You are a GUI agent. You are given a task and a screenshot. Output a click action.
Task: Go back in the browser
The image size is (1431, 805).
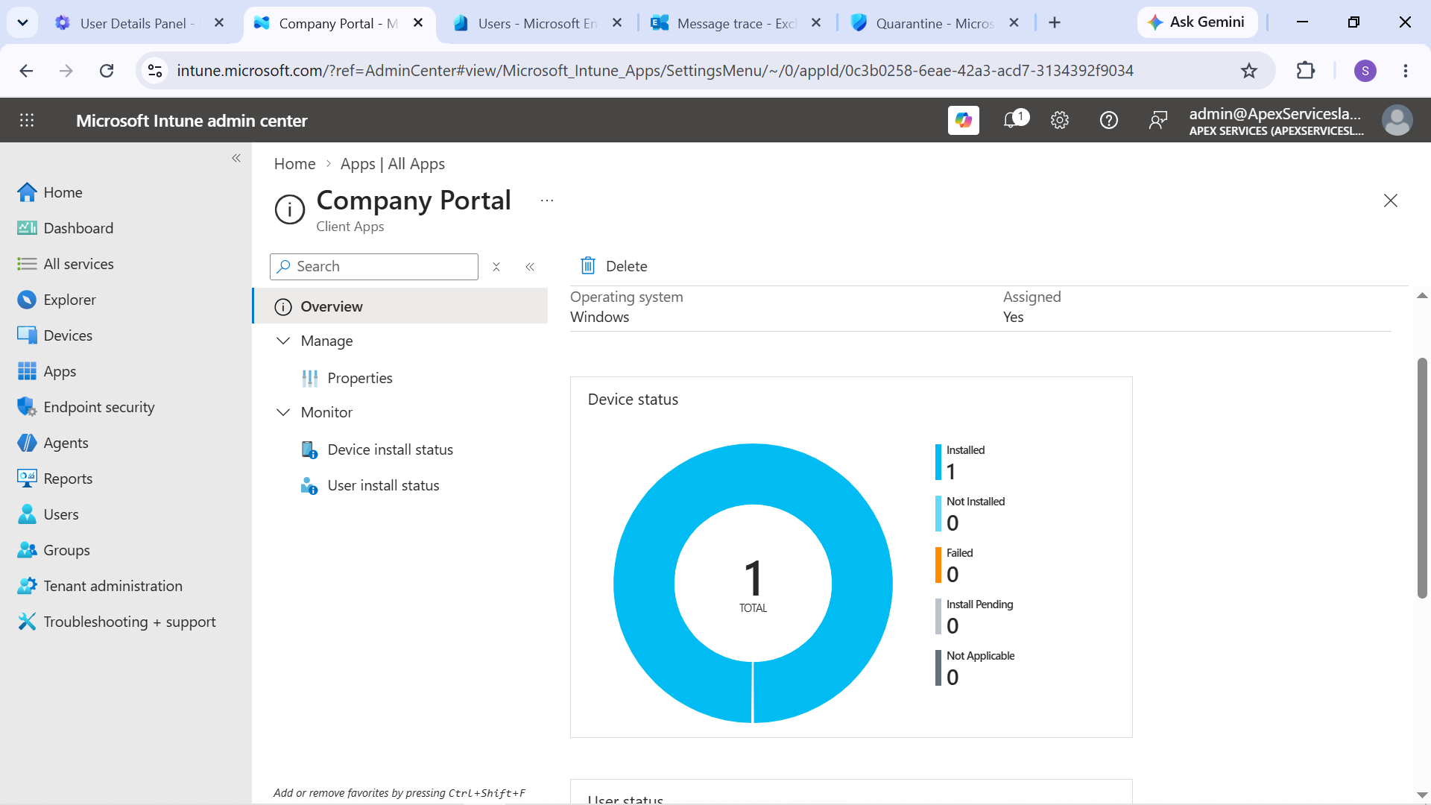(27, 71)
